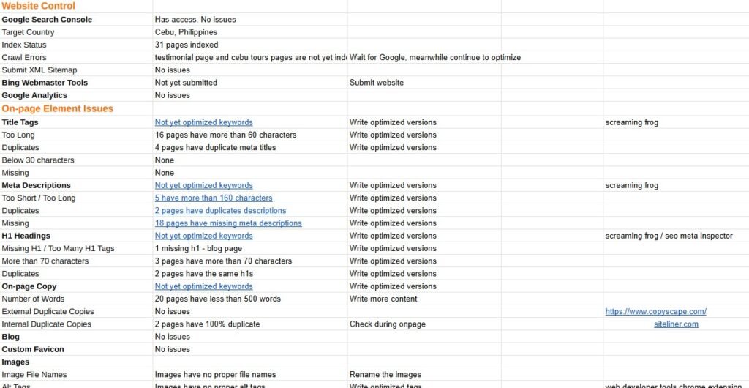The width and height of the screenshot is (749, 388).
Task: Open the siteliner.com link
Action: 676,324
